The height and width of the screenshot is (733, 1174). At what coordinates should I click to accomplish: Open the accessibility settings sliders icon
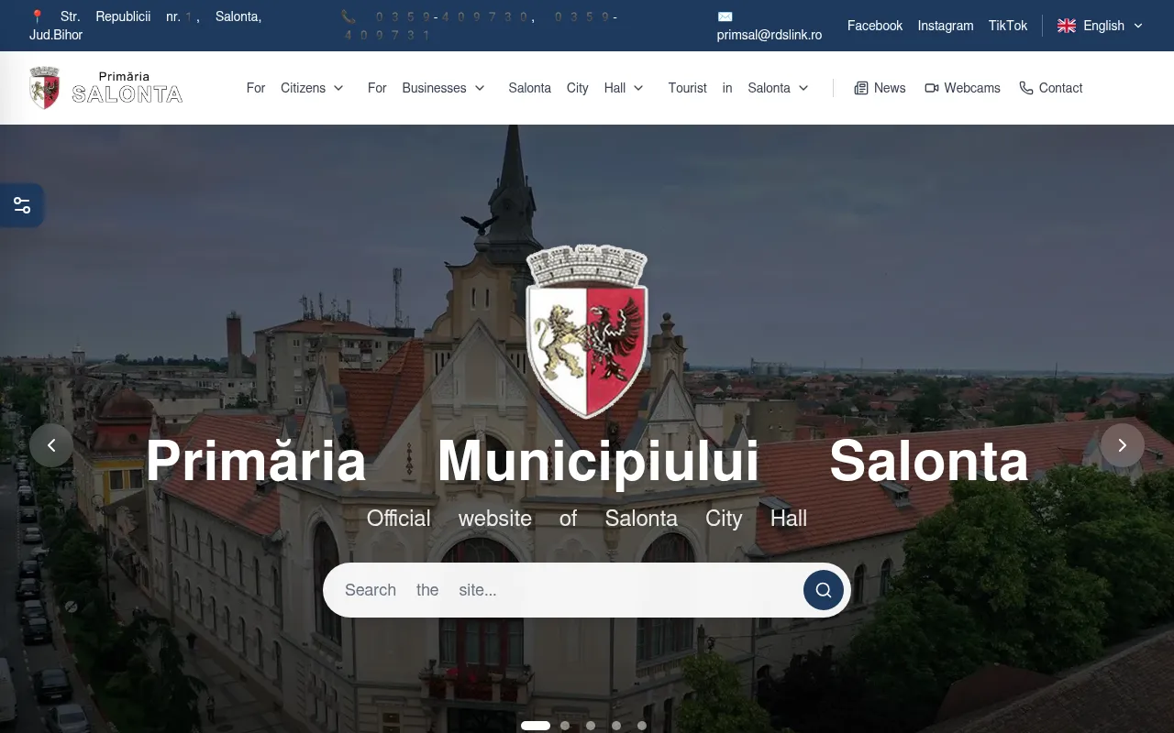[22, 205]
